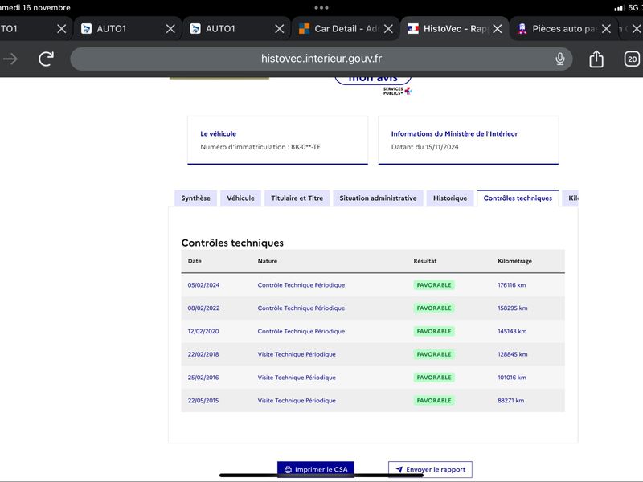Click the Nature column header
This screenshot has width=643, height=482.
(268, 261)
